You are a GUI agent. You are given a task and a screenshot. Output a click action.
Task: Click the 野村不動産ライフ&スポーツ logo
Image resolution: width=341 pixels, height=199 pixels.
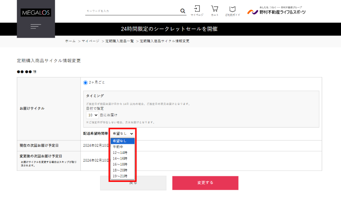point(276,11)
